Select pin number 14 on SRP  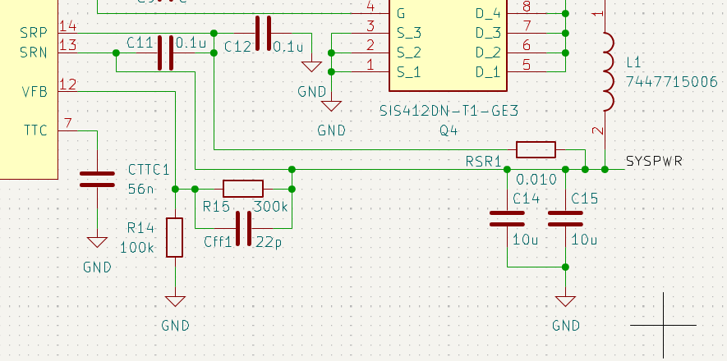point(68,25)
